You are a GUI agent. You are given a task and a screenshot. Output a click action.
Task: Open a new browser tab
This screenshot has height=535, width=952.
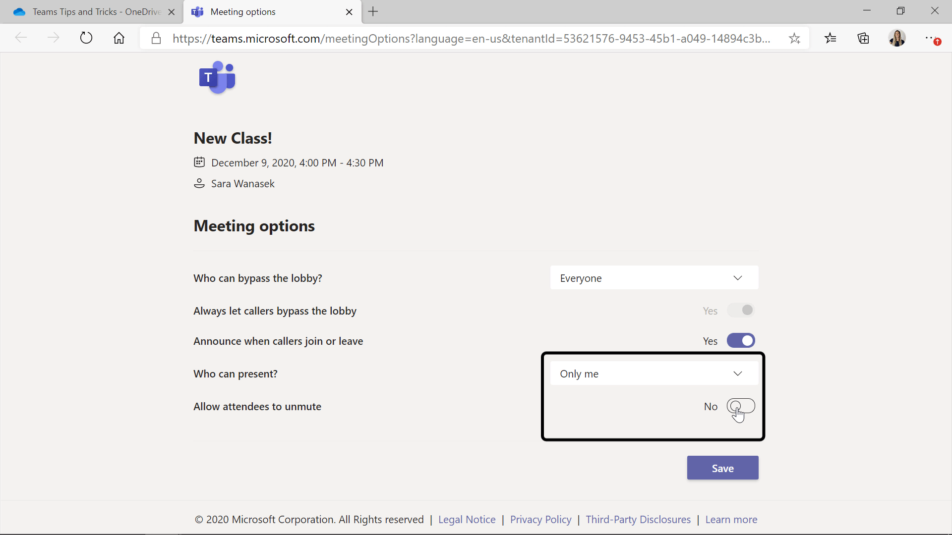pos(373,12)
